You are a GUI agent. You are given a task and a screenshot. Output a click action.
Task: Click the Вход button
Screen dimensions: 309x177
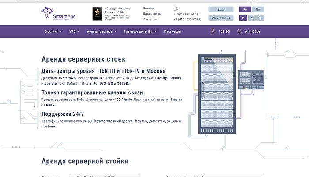click(x=221, y=9)
